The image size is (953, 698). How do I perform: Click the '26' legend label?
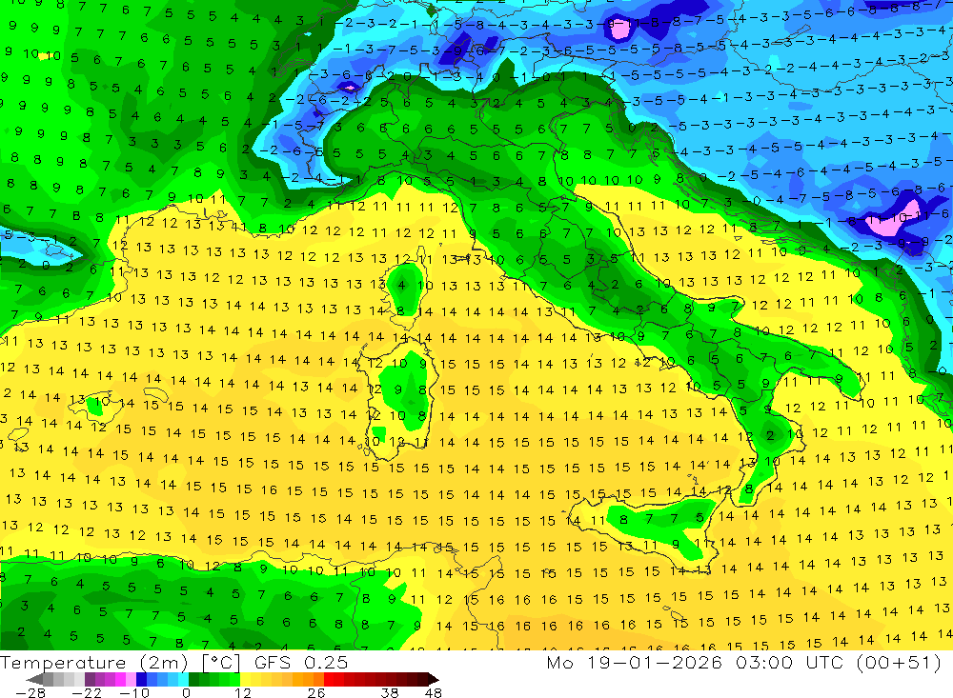pyautogui.click(x=316, y=692)
